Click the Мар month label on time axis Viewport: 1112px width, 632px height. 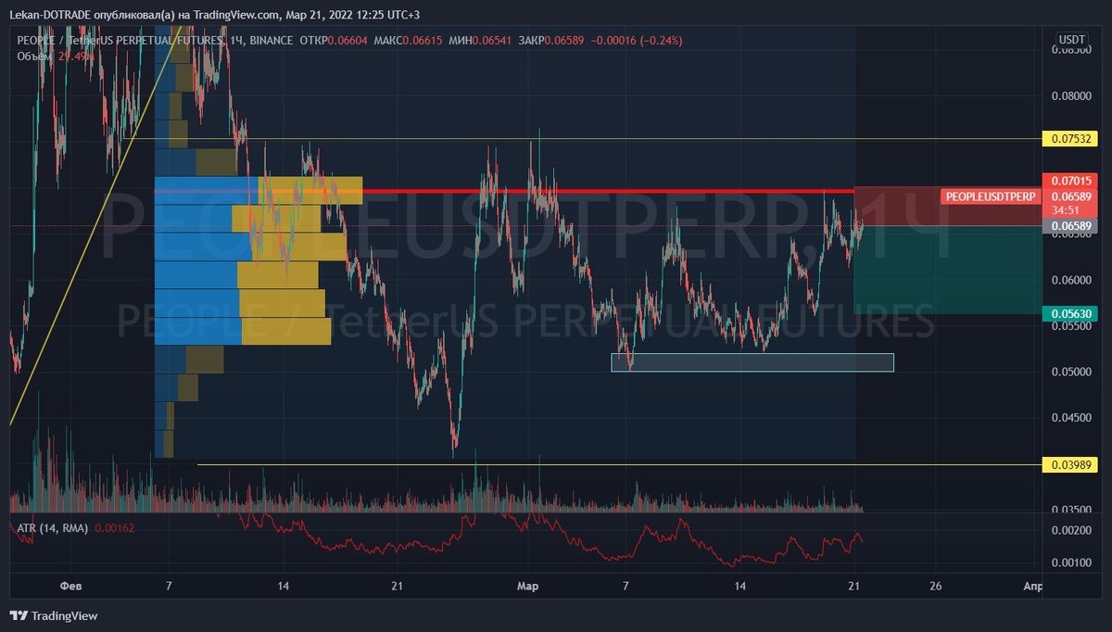click(x=528, y=587)
